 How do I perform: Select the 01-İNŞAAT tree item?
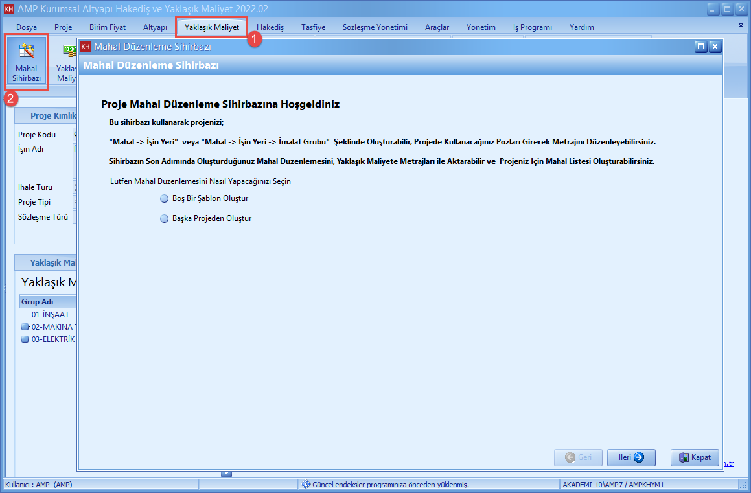pyautogui.click(x=50, y=315)
